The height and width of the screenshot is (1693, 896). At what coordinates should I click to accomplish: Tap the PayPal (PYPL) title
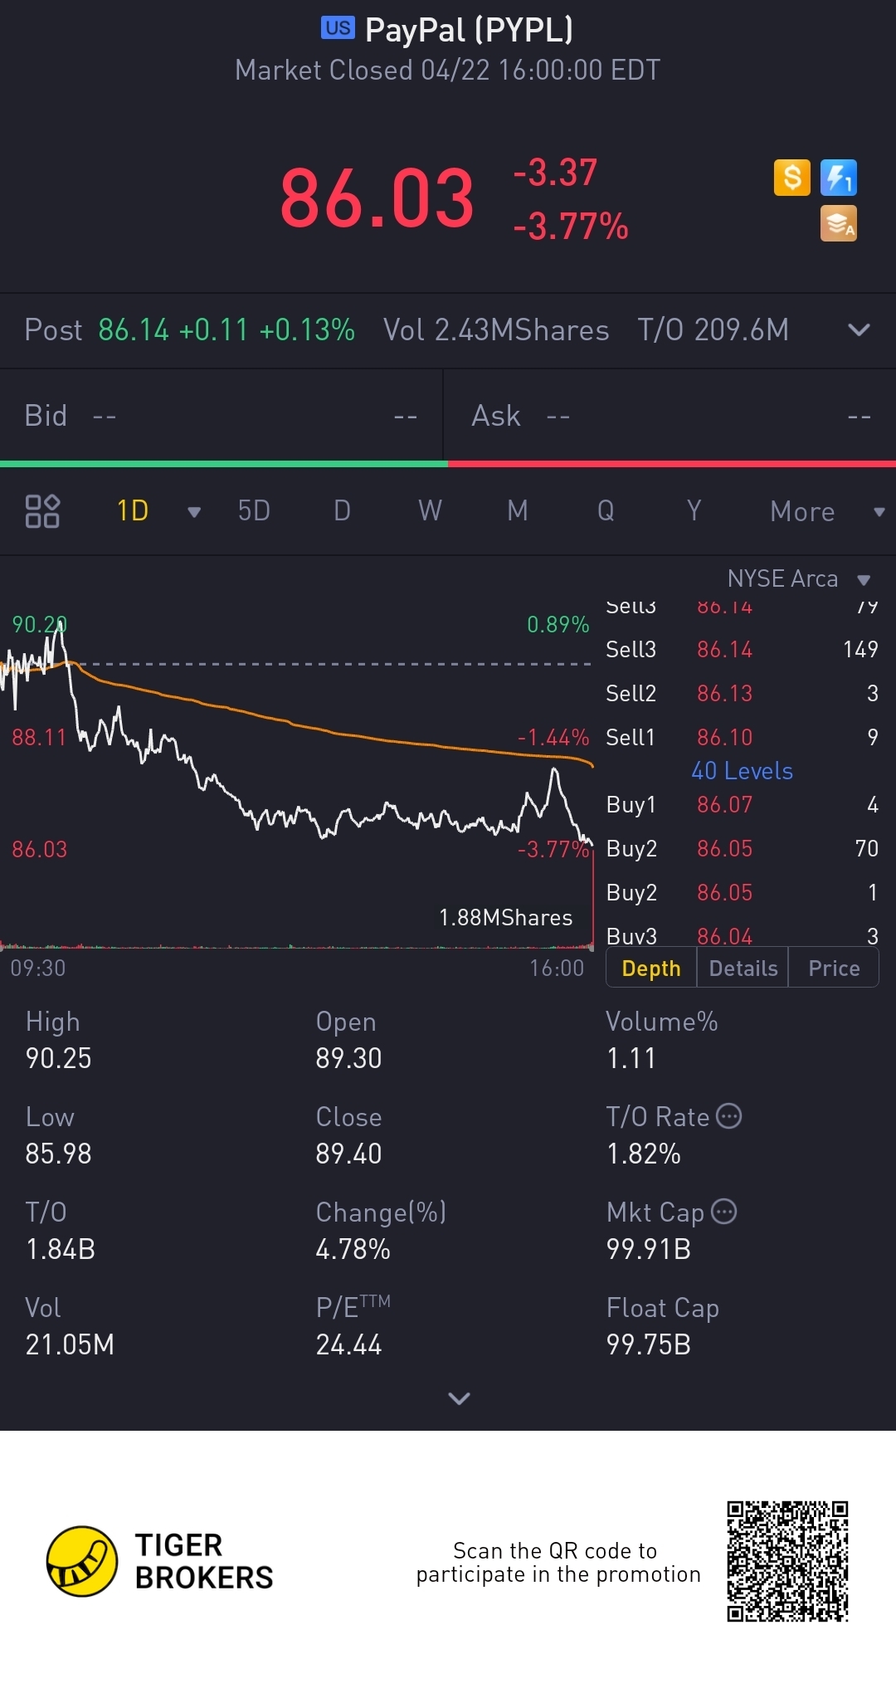coord(469,30)
